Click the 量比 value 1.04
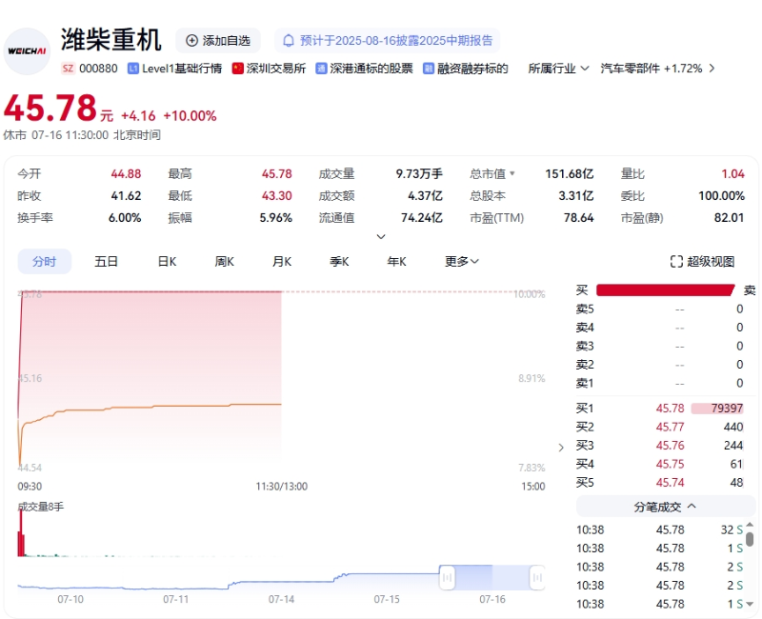The width and height of the screenshot is (762, 619). [x=732, y=174]
